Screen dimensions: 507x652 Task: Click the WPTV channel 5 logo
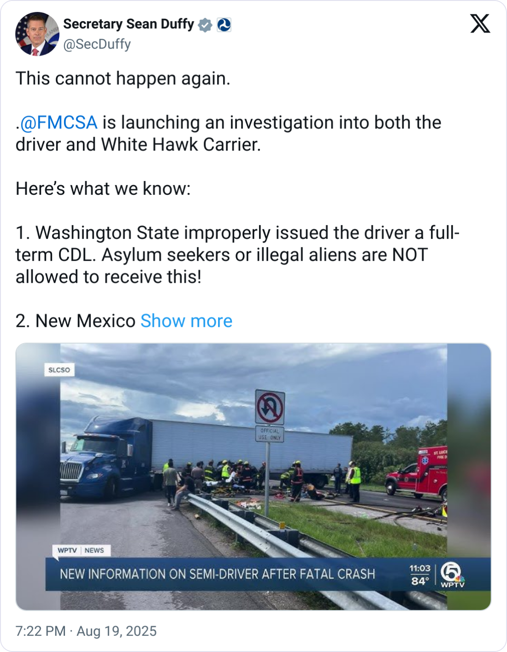point(452,575)
